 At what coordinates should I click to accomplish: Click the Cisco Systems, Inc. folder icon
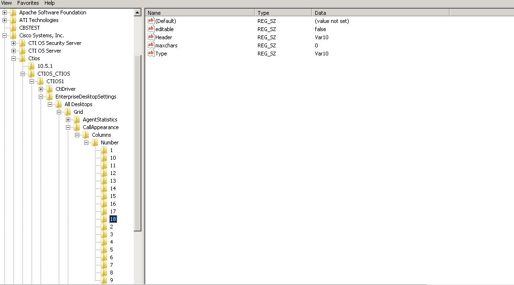[13, 35]
